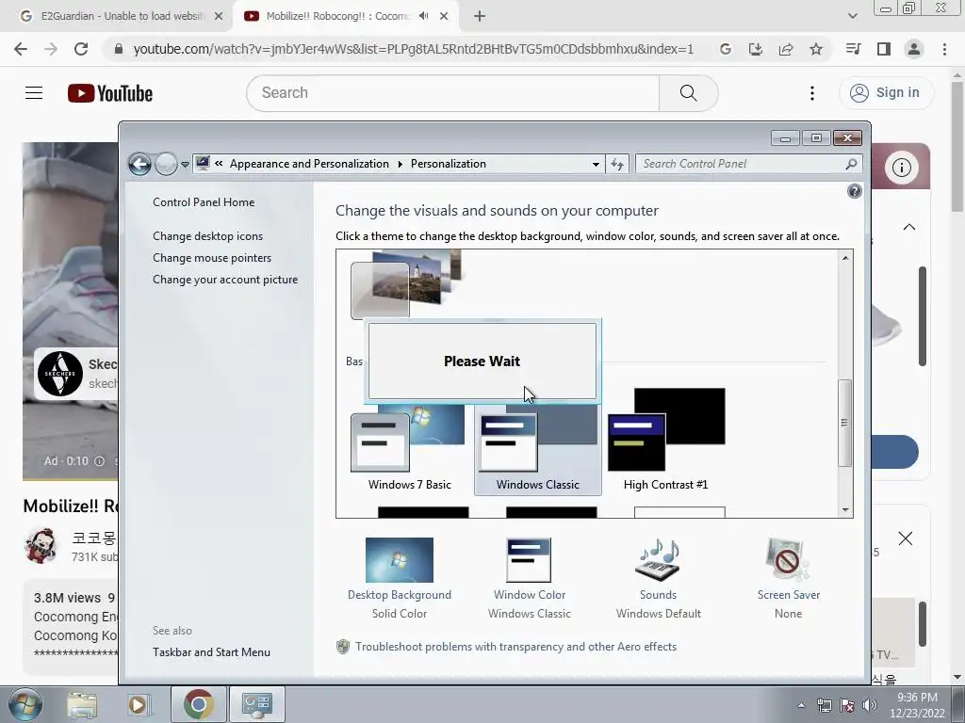
Task: Reload the YouTube page
Action: [81, 49]
